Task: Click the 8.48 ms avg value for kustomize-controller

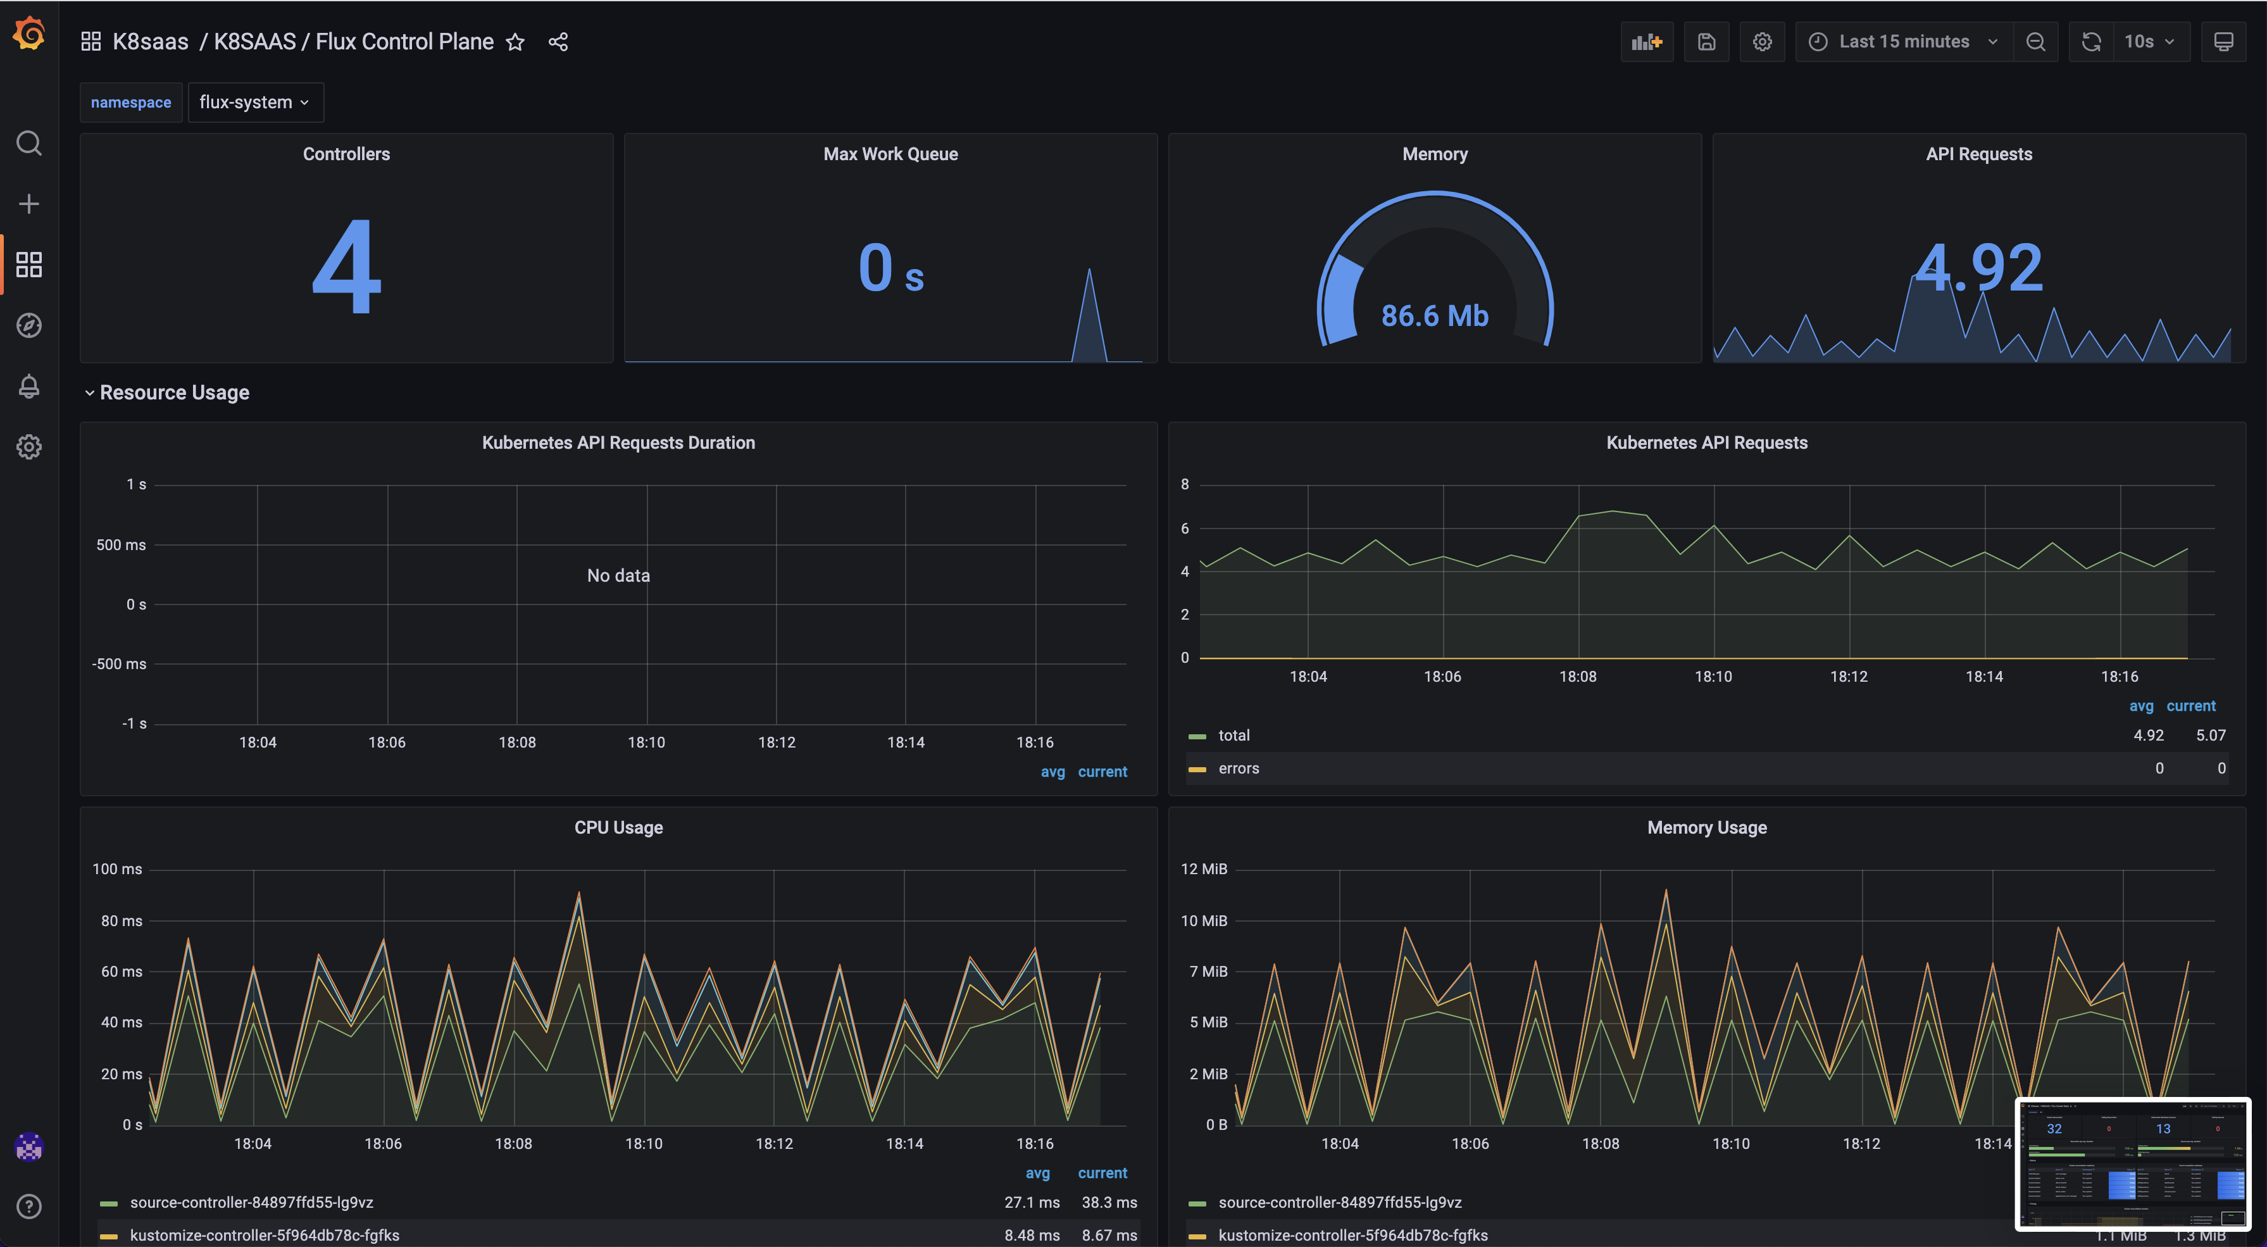Action: pyautogui.click(x=1032, y=1235)
